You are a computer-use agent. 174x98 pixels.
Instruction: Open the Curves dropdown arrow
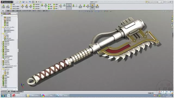[64, 9]
